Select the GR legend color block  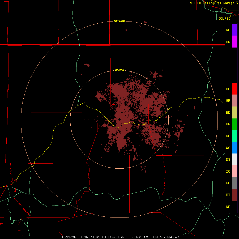(234, 101)
